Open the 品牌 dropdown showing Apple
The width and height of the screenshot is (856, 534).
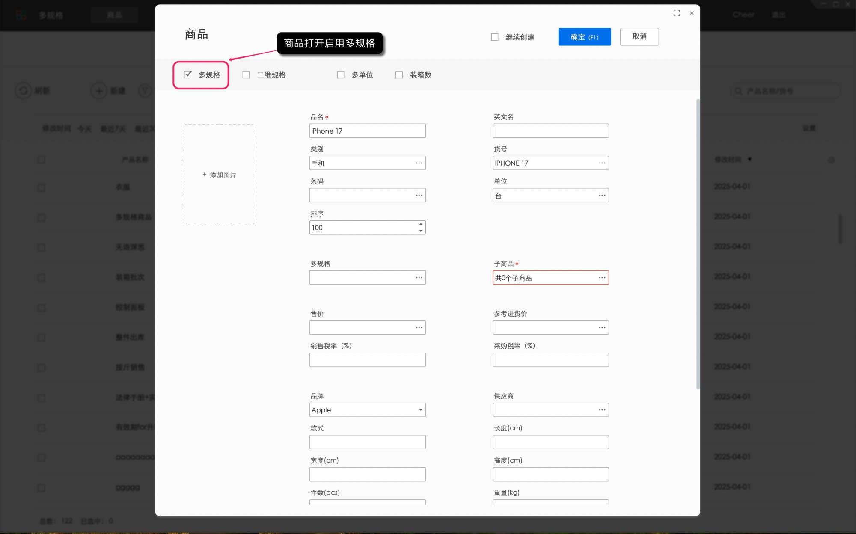[420, 410]
